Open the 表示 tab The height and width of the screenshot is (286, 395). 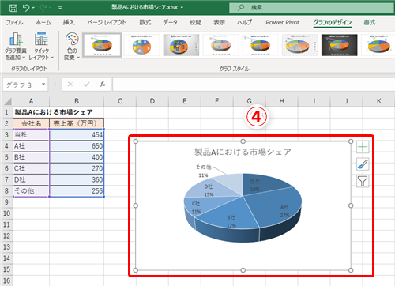[x=219, y=23]
